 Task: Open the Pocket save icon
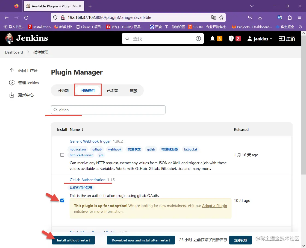click(250, 17)
